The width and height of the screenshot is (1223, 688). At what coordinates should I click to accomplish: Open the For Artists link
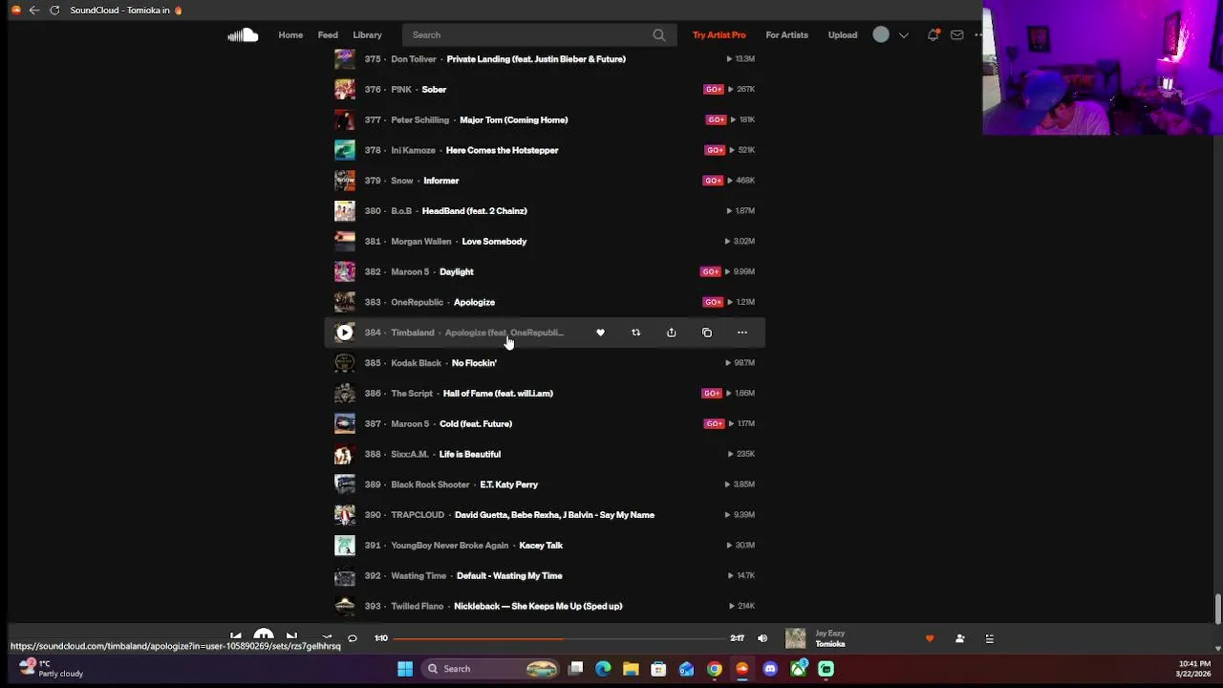click(786, 35)
